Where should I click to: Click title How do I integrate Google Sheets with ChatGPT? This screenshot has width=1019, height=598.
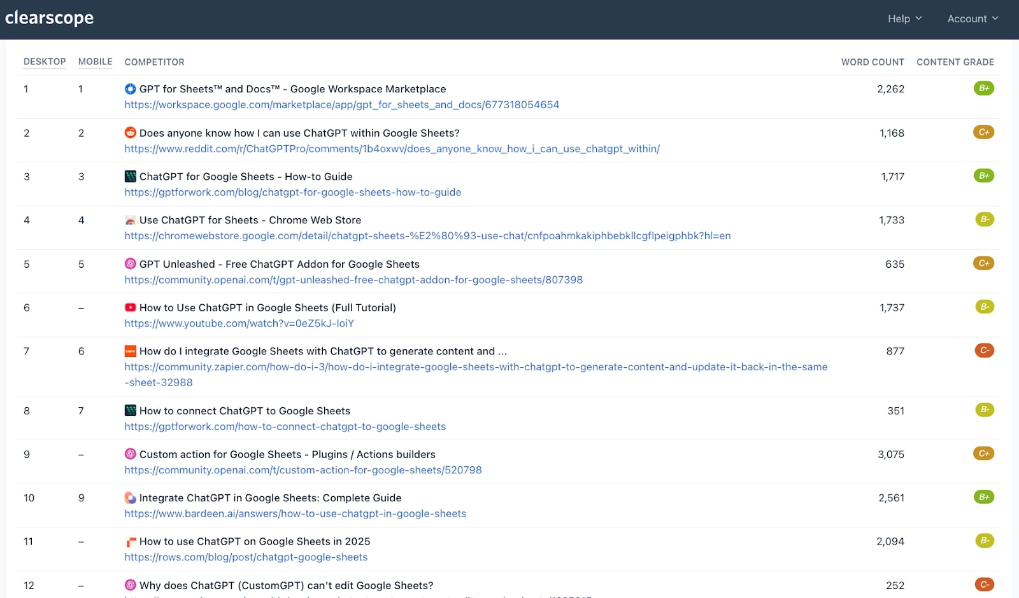(323, 351)
